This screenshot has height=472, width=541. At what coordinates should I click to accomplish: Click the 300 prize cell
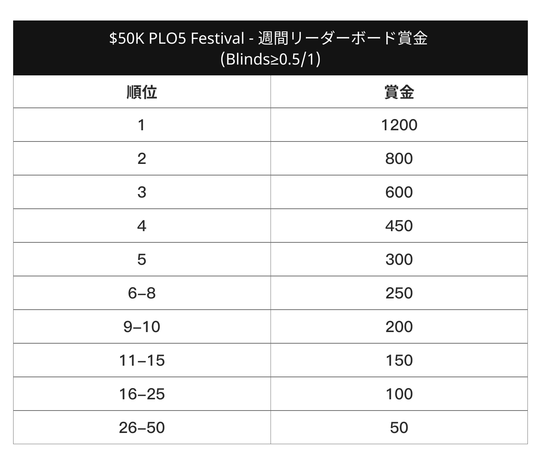[x=399, y=259]
